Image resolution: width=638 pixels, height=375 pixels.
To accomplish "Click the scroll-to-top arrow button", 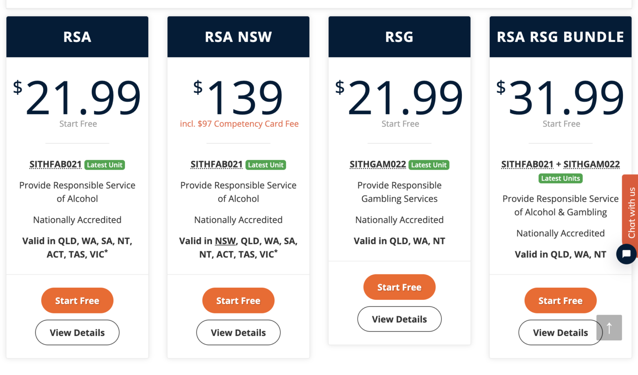I will (x=609, y=328).
